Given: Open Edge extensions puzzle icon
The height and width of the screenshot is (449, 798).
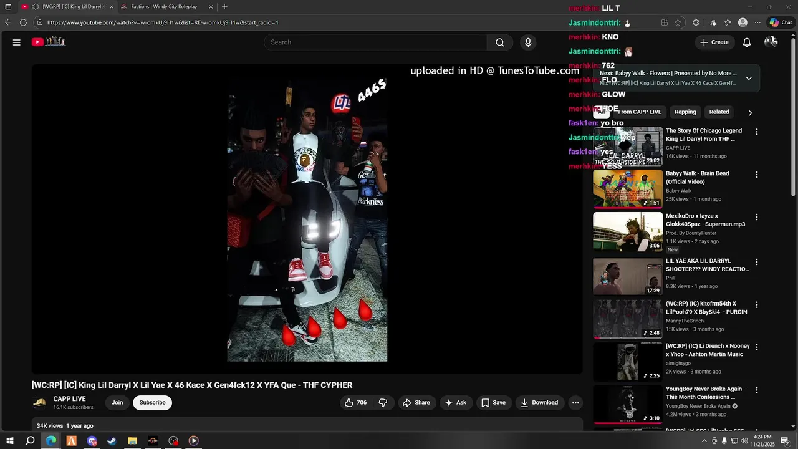Looking at the screenshot, I should click(x=696, y=22).
